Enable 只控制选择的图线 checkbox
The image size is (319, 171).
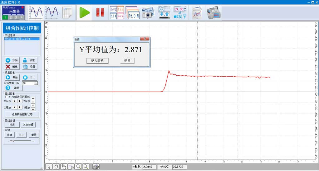[x=7, y=97]
